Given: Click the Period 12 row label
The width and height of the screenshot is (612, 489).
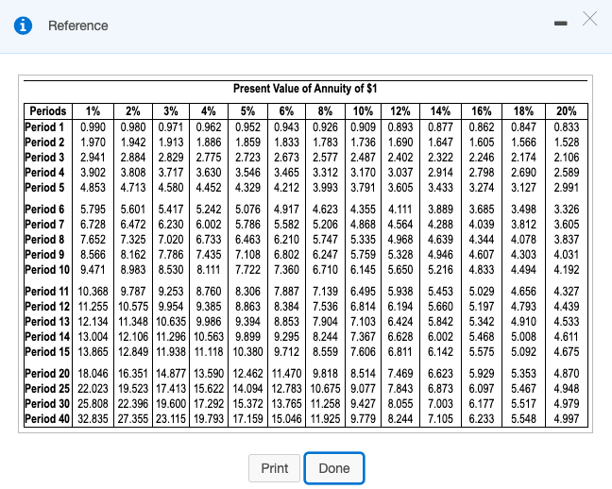Looking at the screenshot, I should point(47,307).
